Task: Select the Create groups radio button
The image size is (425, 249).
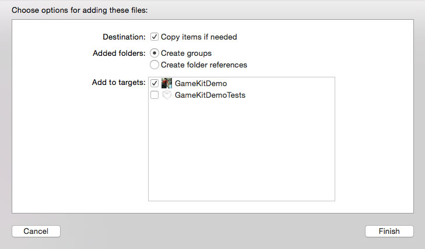Action: pos(154,53)
